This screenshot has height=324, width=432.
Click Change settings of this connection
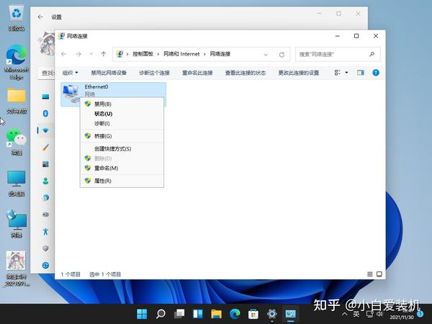tap(299, 73)
